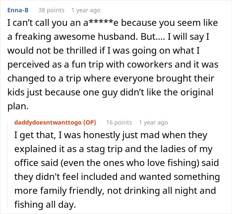Click the closing words "fishing all day."
The height and width of the screenshot is (214, 232).
pos(45,204)
